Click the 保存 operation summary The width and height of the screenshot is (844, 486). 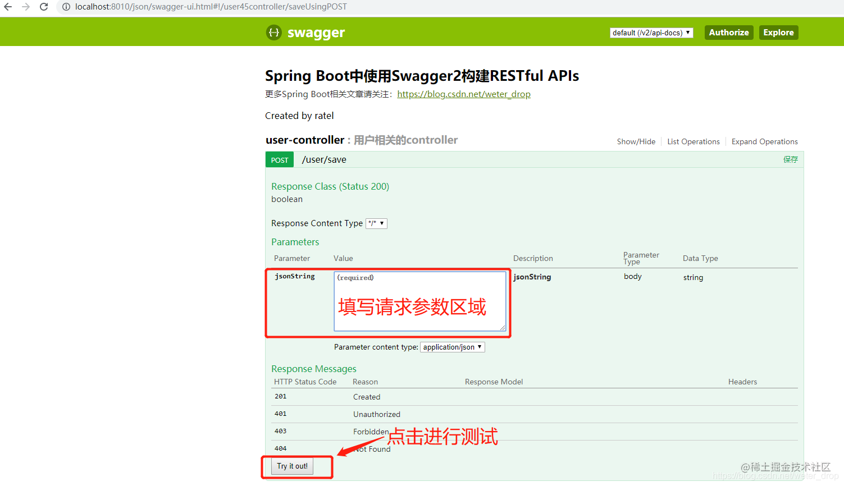791,159
